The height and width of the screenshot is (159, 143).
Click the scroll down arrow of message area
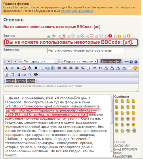coord(112,151)
